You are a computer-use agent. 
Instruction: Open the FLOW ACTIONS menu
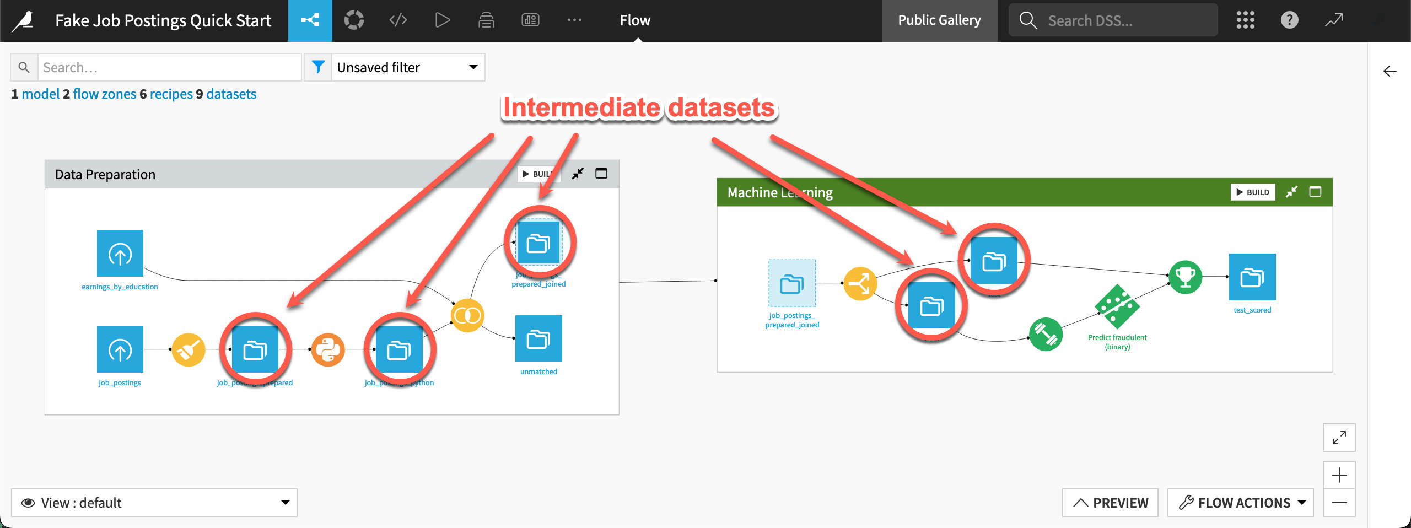pos(1241,503)
